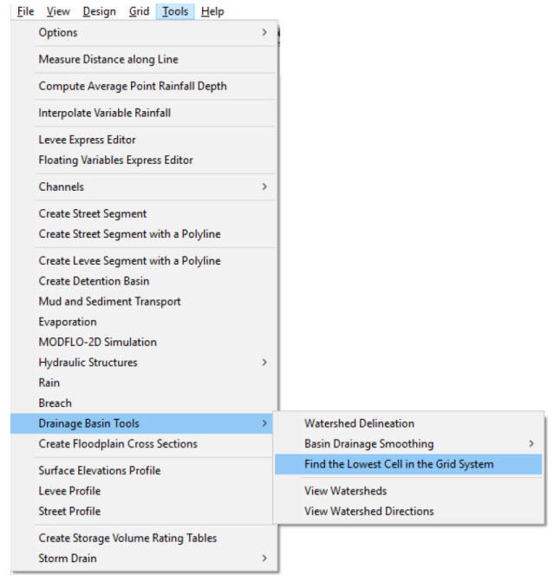Open the Help menu
The image size is (554, 576).
tap(212, 11)
